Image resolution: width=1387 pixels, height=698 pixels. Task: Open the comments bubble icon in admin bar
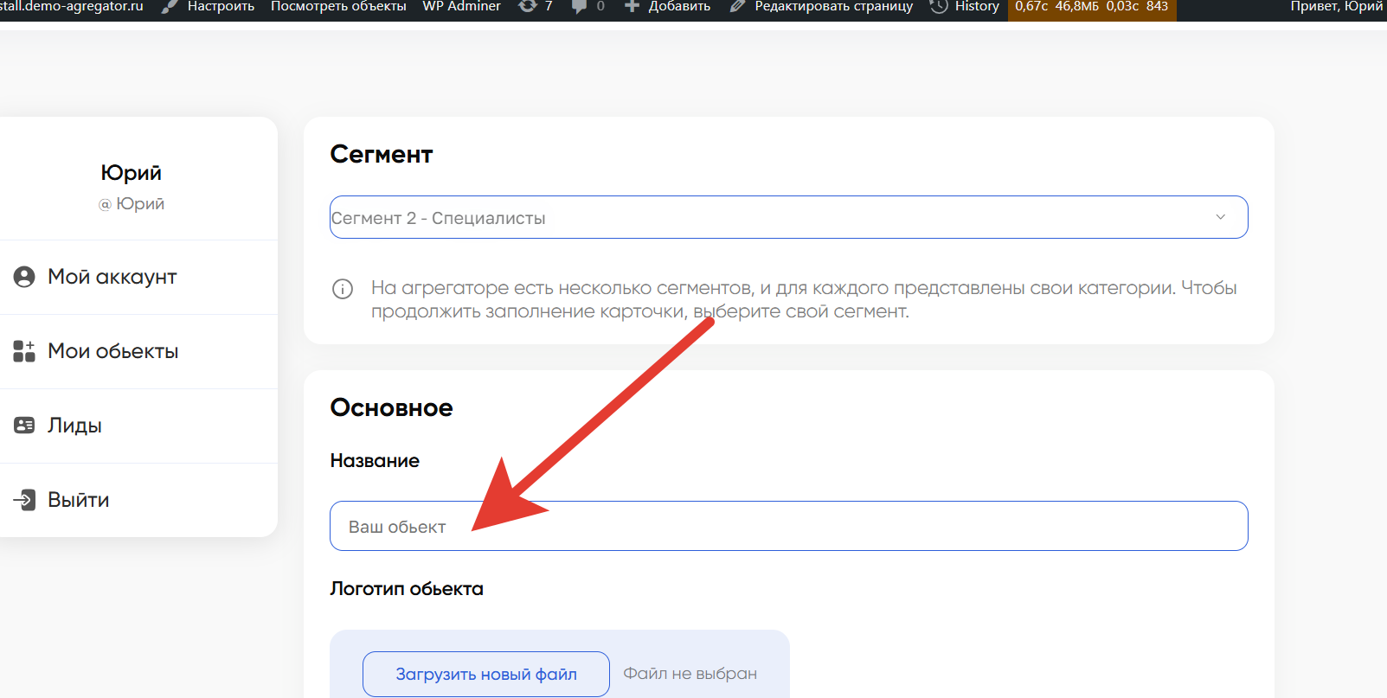point(580,7)
